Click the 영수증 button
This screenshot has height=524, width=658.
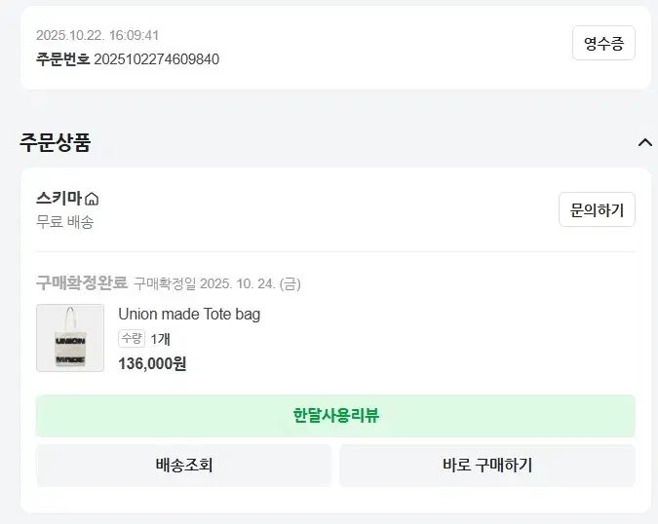coord(603,43)
